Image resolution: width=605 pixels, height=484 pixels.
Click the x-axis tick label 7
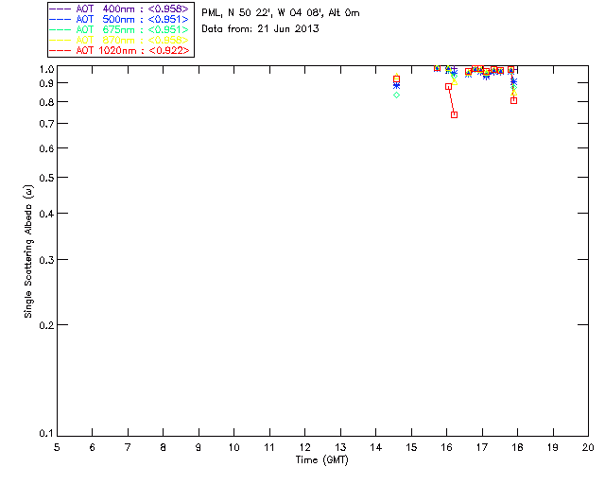(x=128, y=447)
